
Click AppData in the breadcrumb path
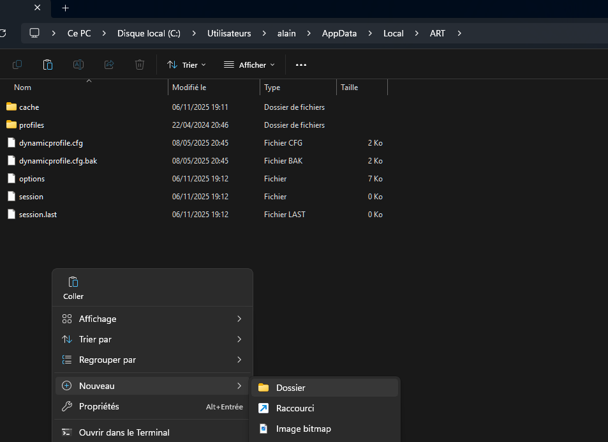339,33
